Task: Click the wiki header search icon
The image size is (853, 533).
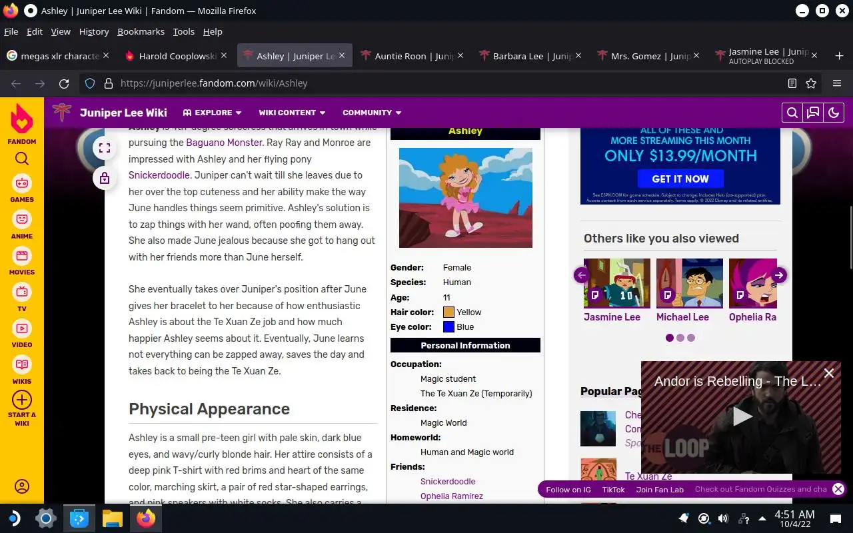Action: (792, 113)
